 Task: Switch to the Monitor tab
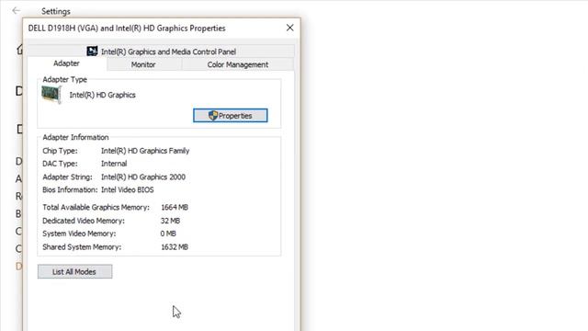point(143,64)
